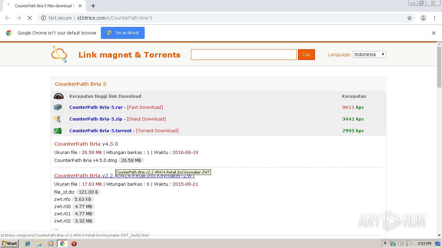
Task: Click the 9611 kps speed value
Action: [x=353, y=107]
